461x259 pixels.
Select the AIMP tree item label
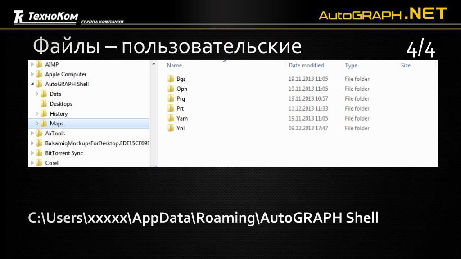click(x=52, y=64)
